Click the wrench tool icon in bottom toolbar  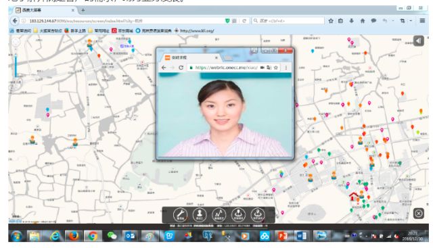[x=181, y=214]
